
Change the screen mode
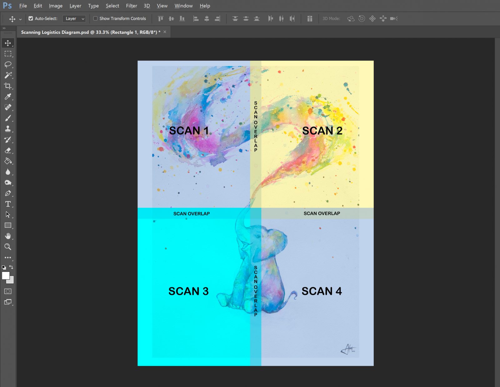8,302
